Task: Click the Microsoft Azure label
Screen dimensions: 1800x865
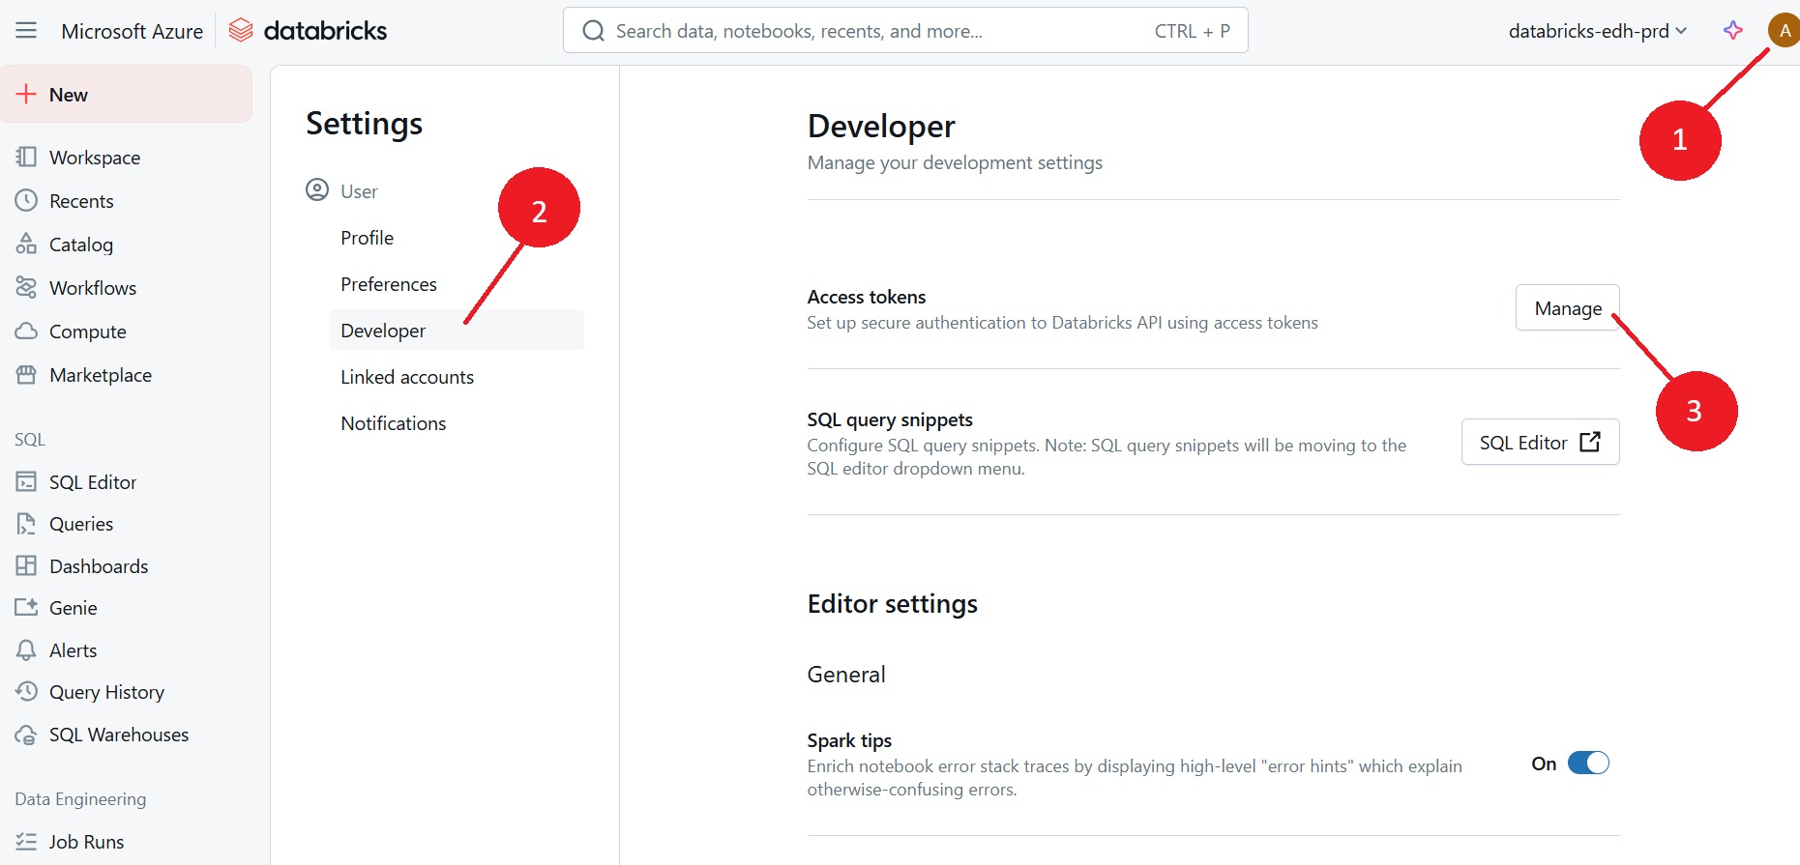Action: [133, 31]
